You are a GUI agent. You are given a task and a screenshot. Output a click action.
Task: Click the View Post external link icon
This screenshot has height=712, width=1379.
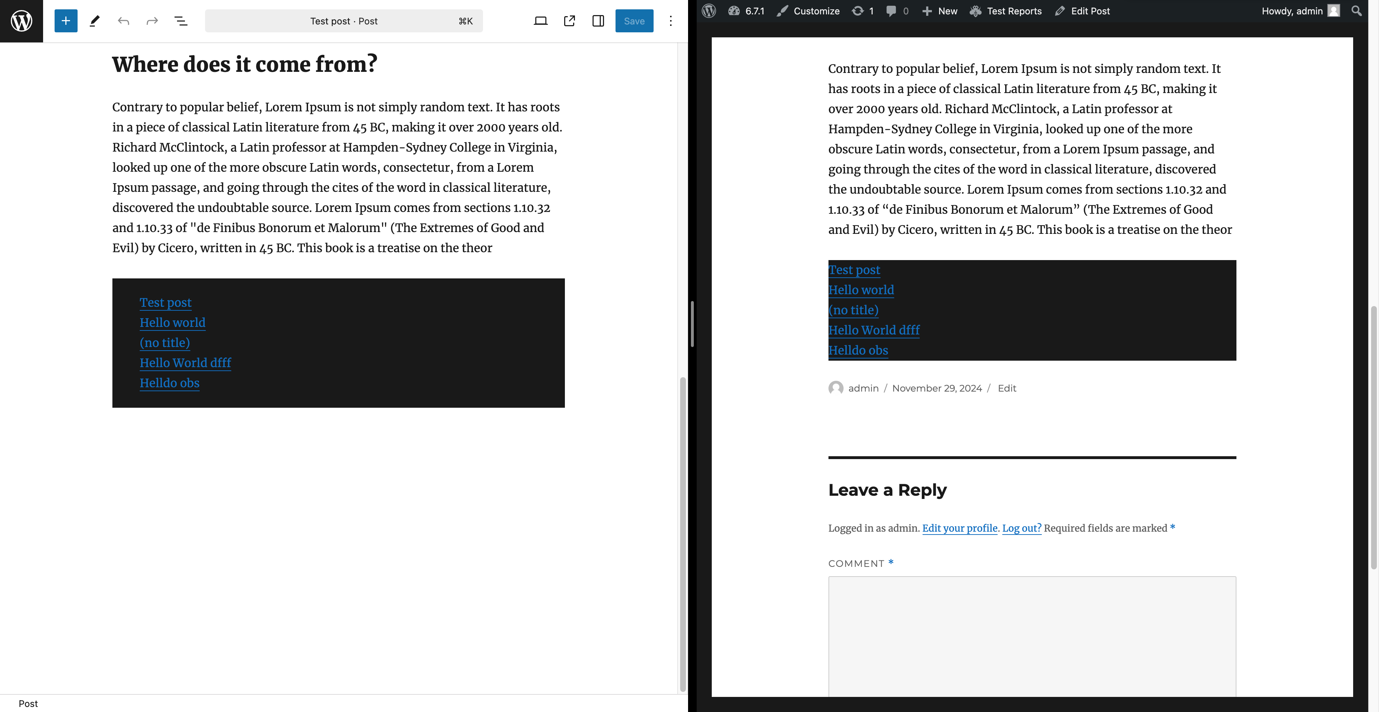(570, 21)
